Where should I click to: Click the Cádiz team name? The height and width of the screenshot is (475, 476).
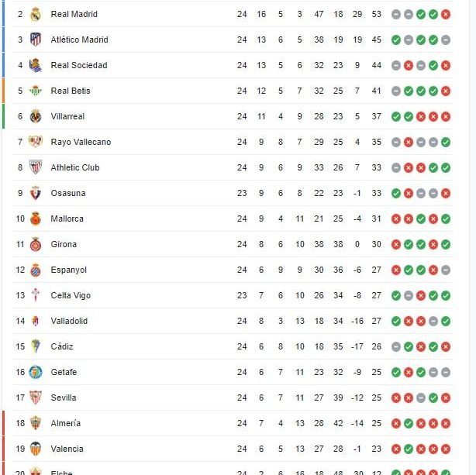62,346
